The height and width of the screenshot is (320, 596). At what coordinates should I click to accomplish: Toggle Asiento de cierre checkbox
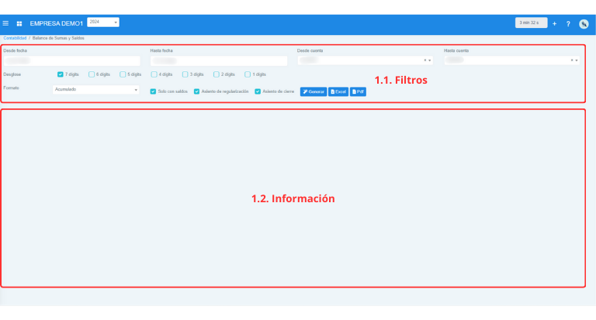(258, 91)
